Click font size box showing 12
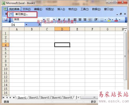The width and height of the screenshot is (129, 105). [x=49, y=20]
